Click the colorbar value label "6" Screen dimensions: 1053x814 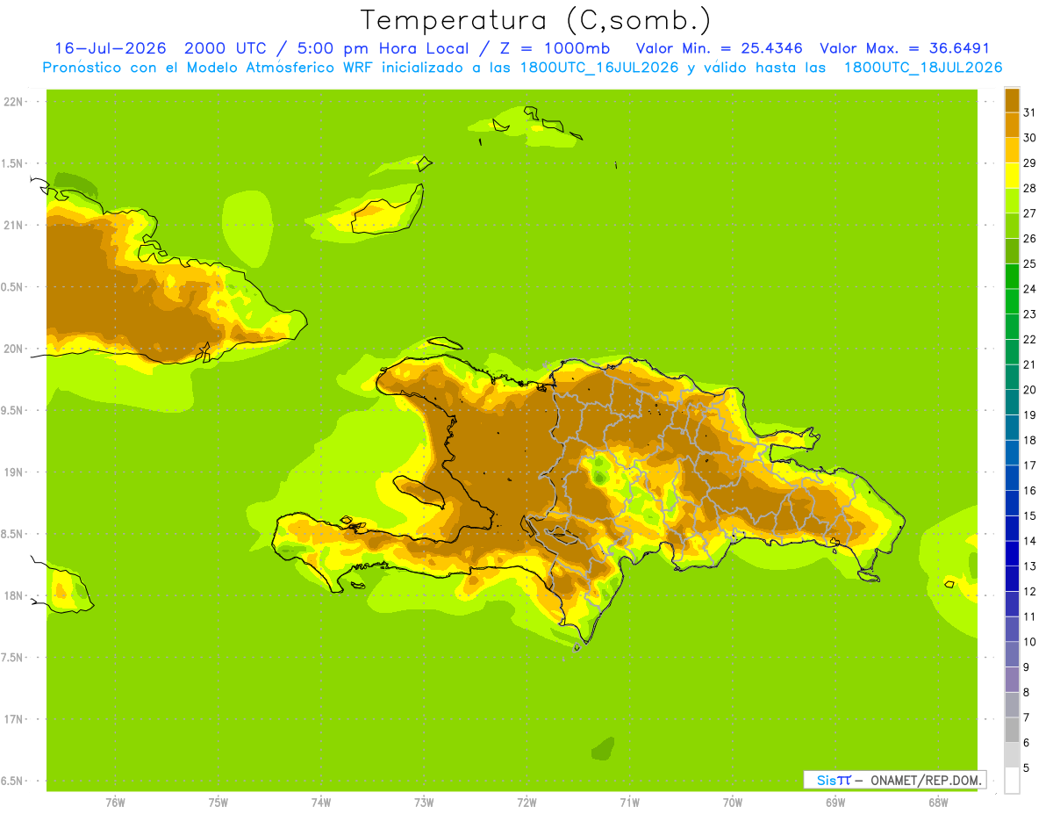tap(1027, 743)
